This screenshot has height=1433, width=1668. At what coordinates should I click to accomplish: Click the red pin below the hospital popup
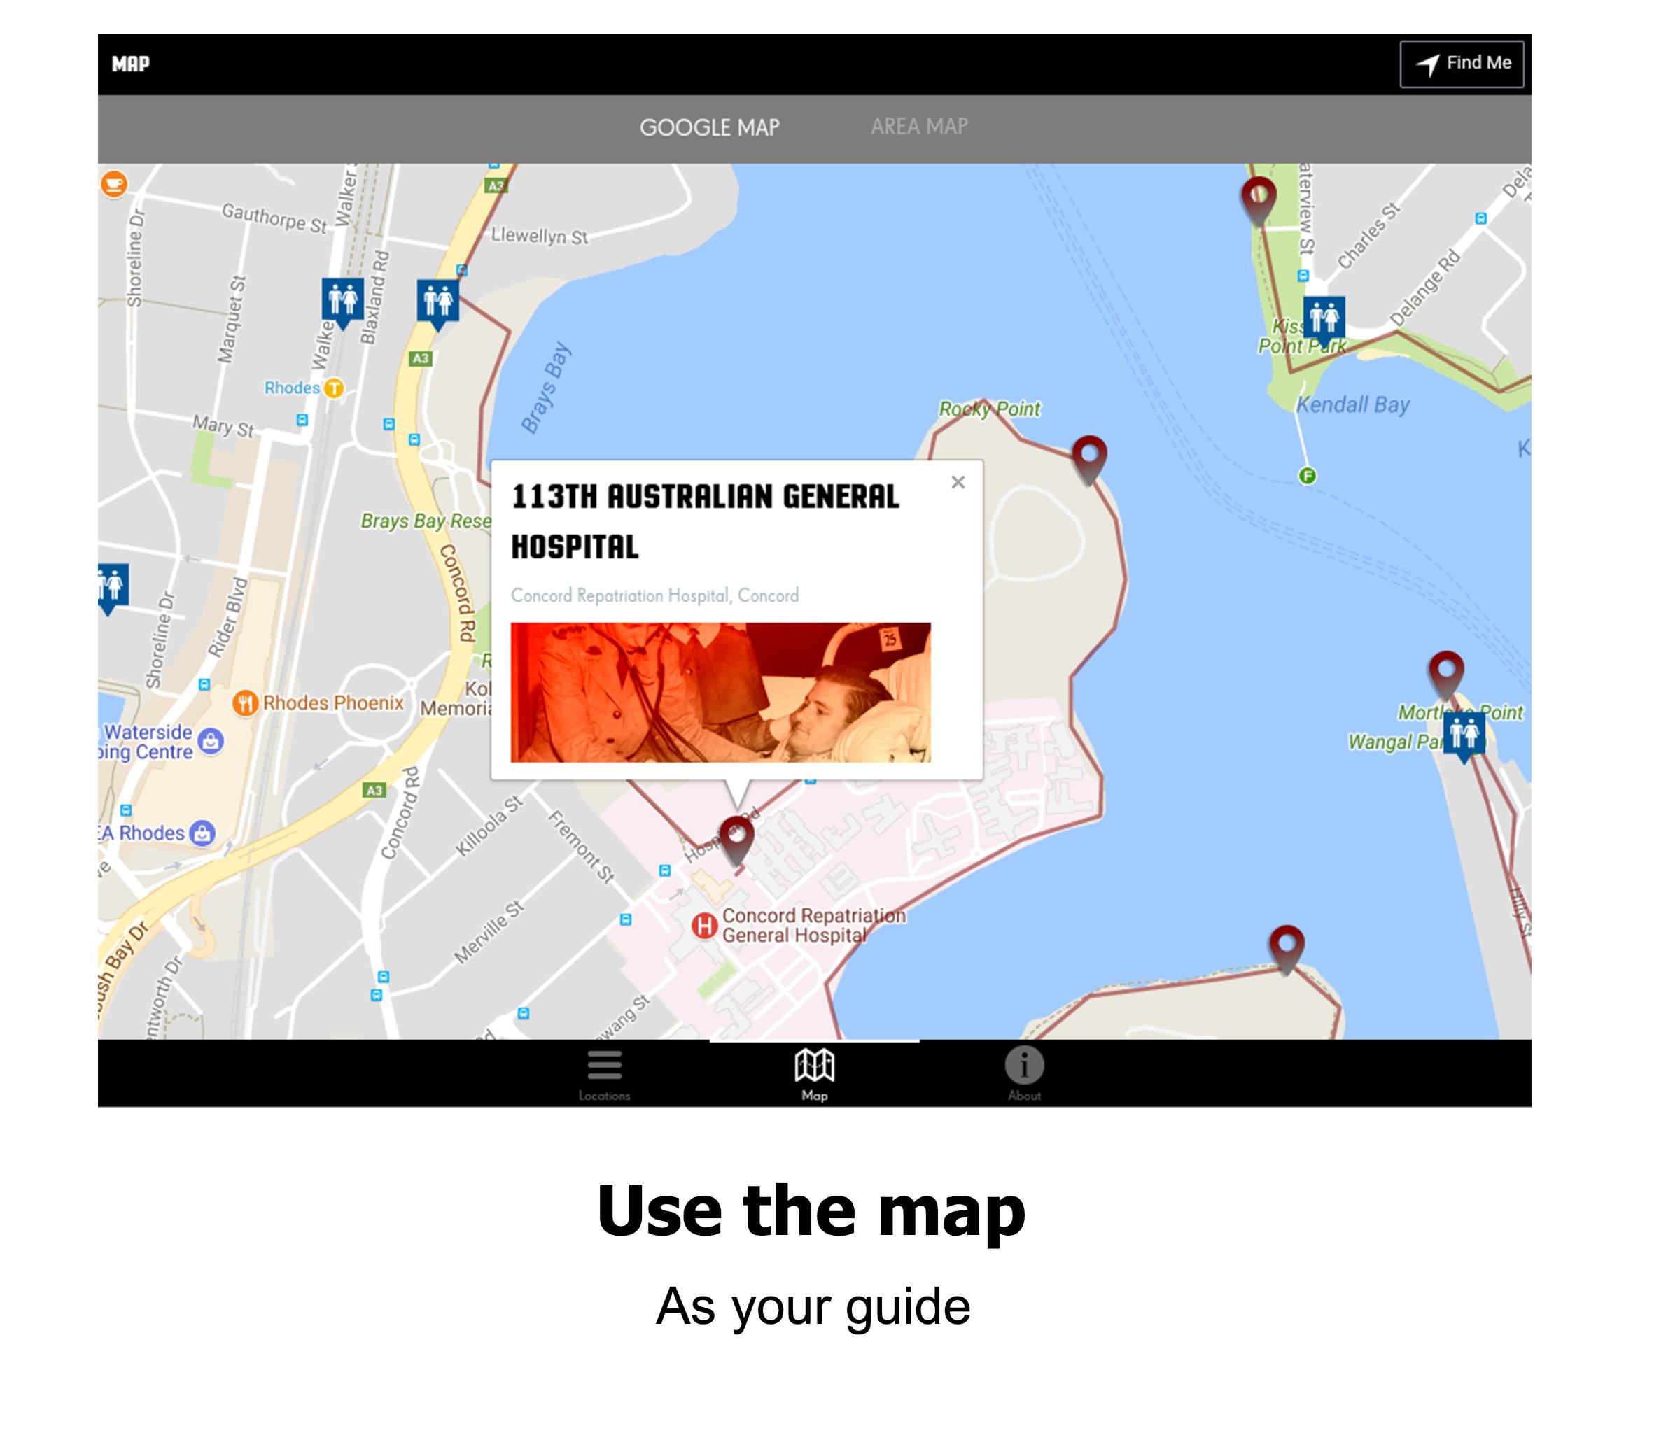point(736,838)
